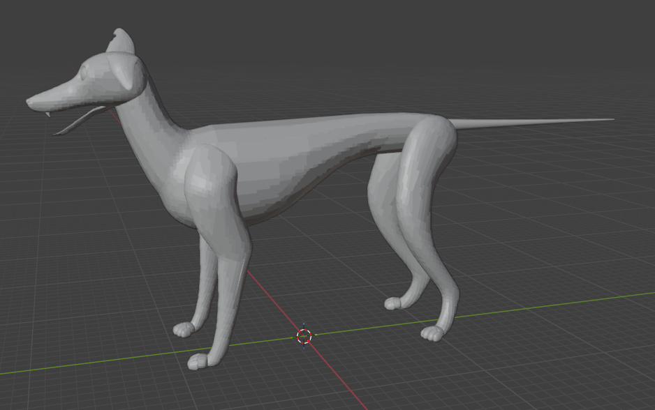Click the nearest rear paw
The image size is (655, 410).
(433, 333)
